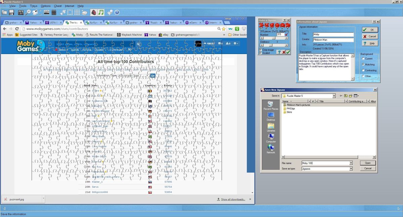Open the puzmas4.jpg download options arrow
The width and height of the screenshot is (403, 217).
click(43, 199)
